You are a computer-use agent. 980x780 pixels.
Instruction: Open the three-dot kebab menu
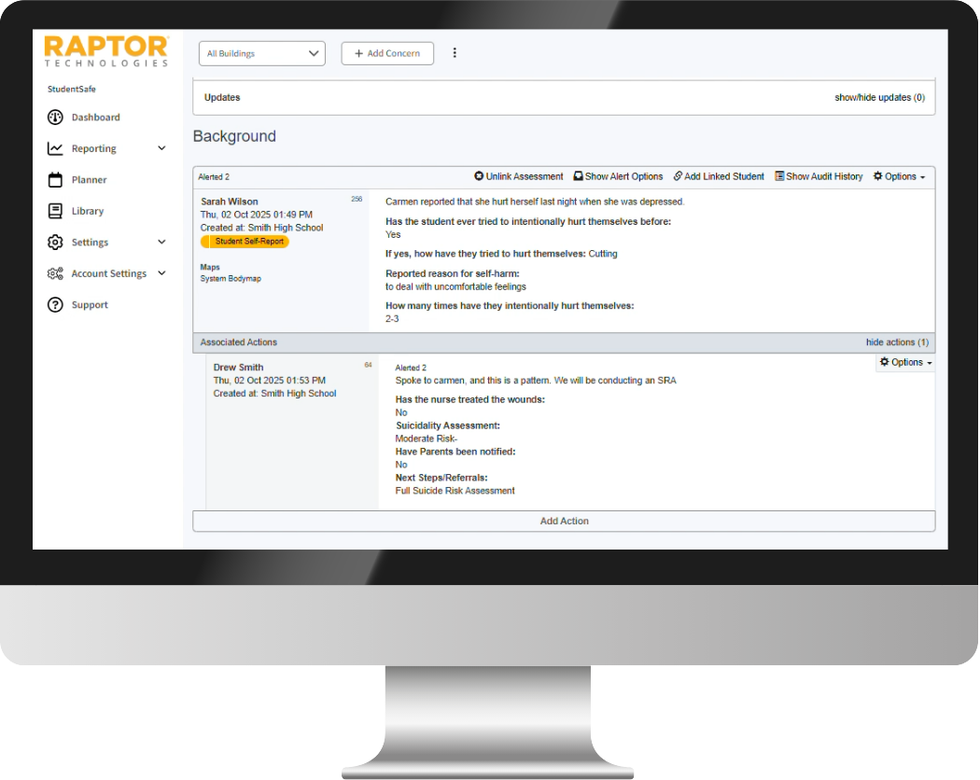click(x=455, y=53)
